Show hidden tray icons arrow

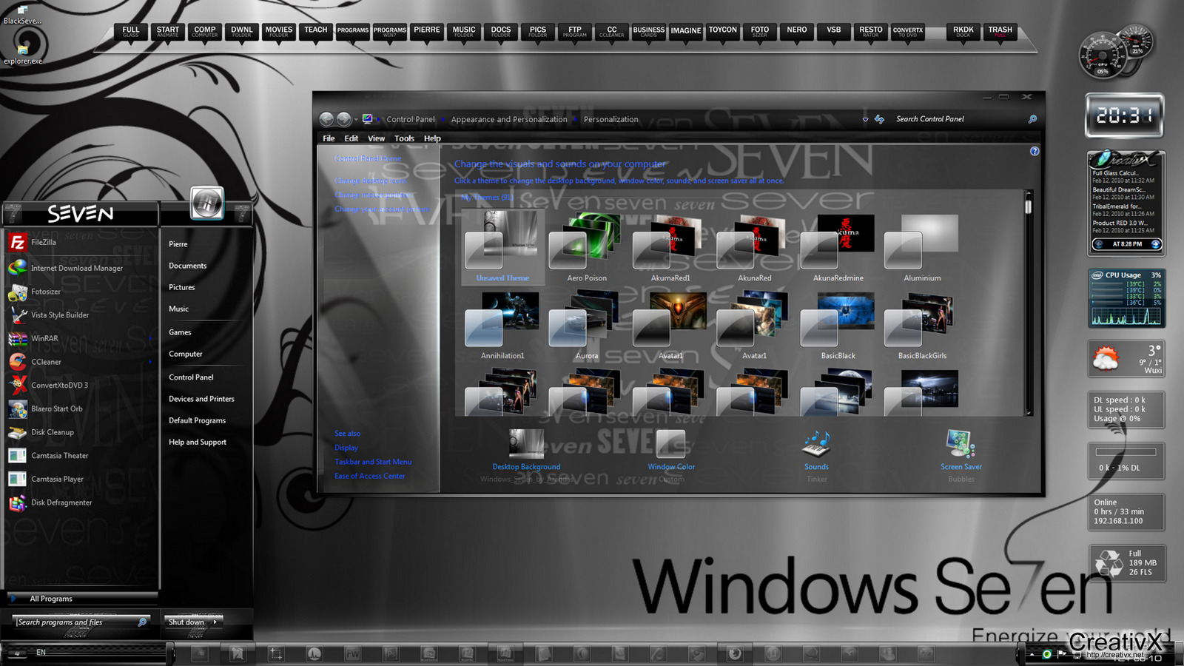click(x=1032, y=654)
